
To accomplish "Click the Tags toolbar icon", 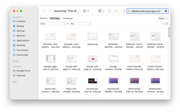I will coord(116,11).
